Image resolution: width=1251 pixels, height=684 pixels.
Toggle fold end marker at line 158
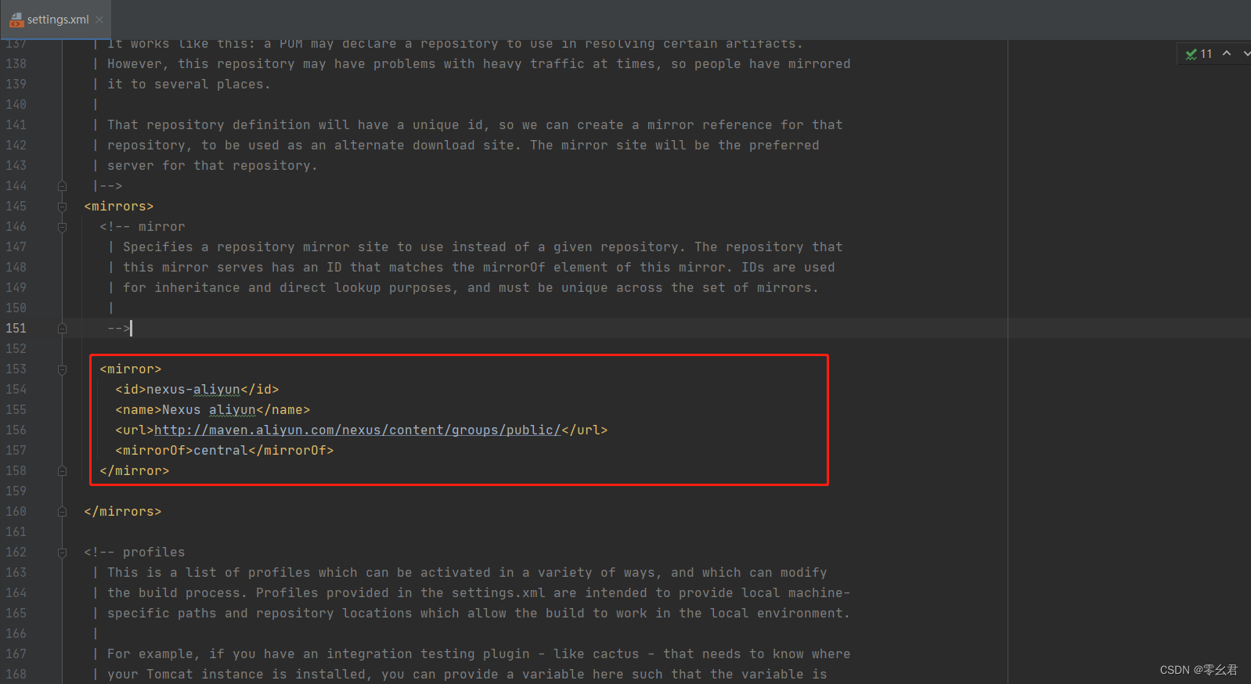click(x=62, y=471)
